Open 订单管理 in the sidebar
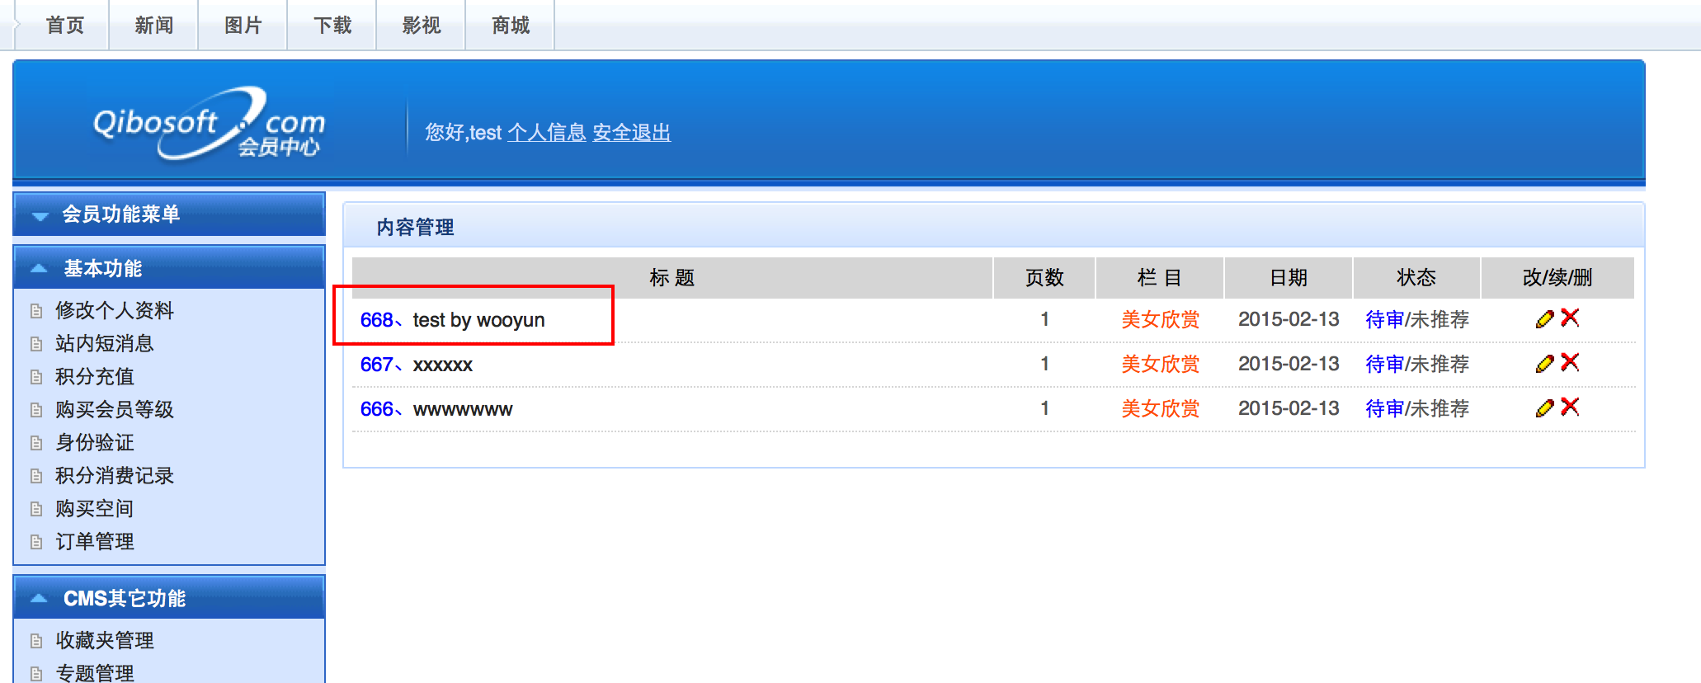Viewport: 1701px width, 683px height. pyautogui.click(x=95, y=541)
